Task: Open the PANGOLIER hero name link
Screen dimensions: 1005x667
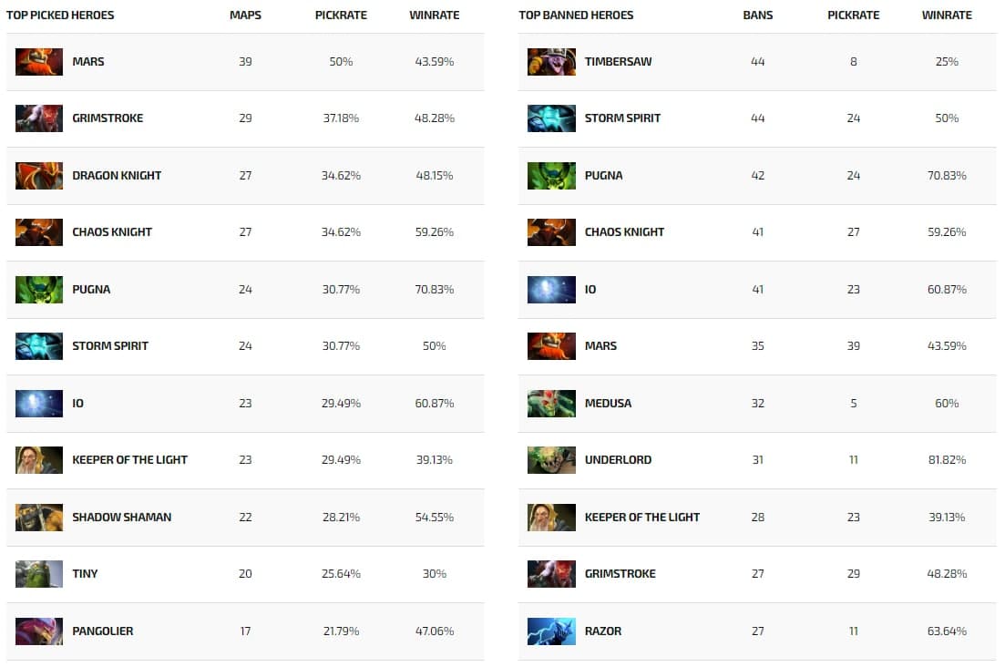Action: click(103, 631)
